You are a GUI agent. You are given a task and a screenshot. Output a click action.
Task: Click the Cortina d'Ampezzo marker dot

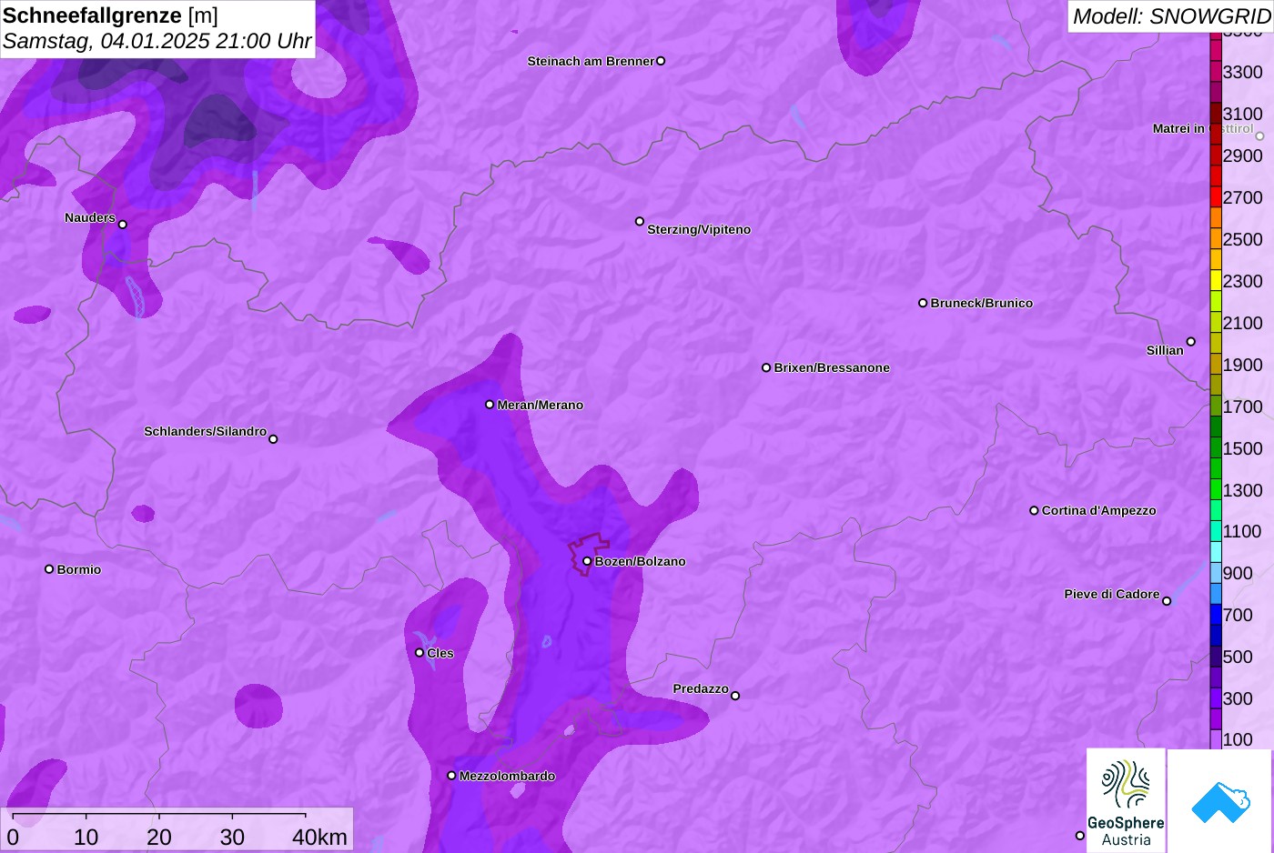[1034, 510]
